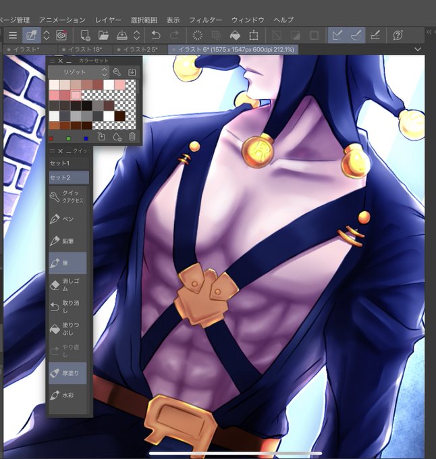This screenshot has height=459, width=436.
Task: Select the 厚塗り (Thick paint) tool
Action: pyautogui.click(x=68, y=373)
